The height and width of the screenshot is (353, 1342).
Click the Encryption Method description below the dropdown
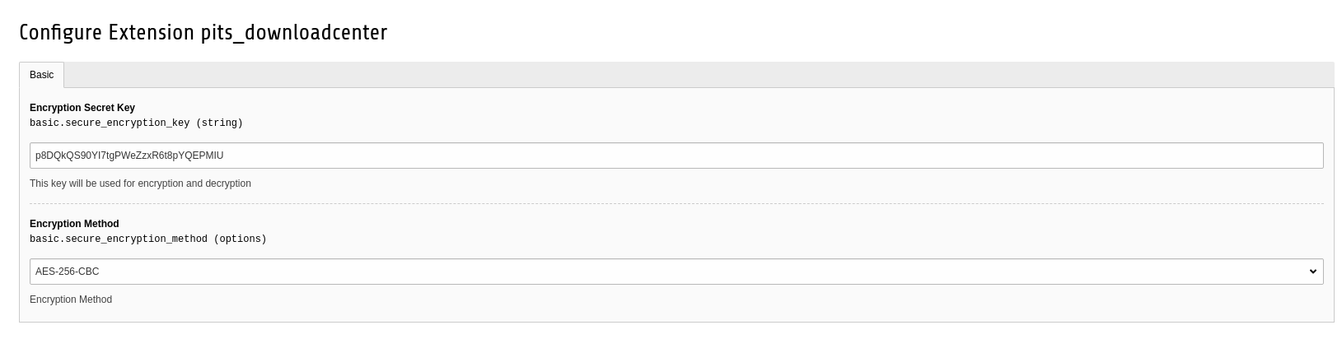71,300
